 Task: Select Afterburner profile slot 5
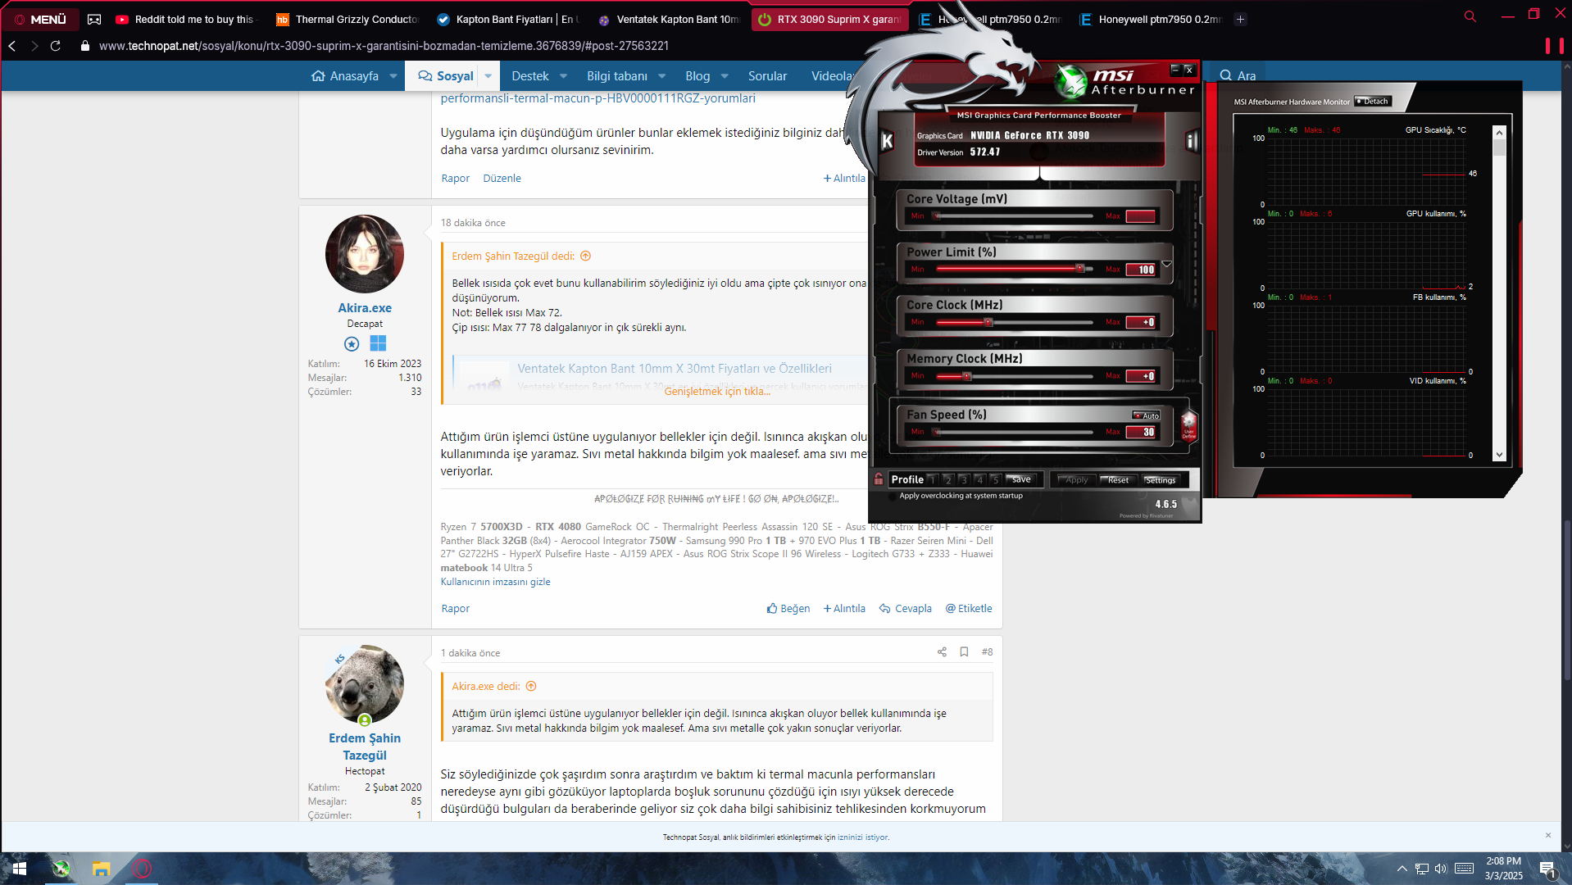[x=995, y=479]
